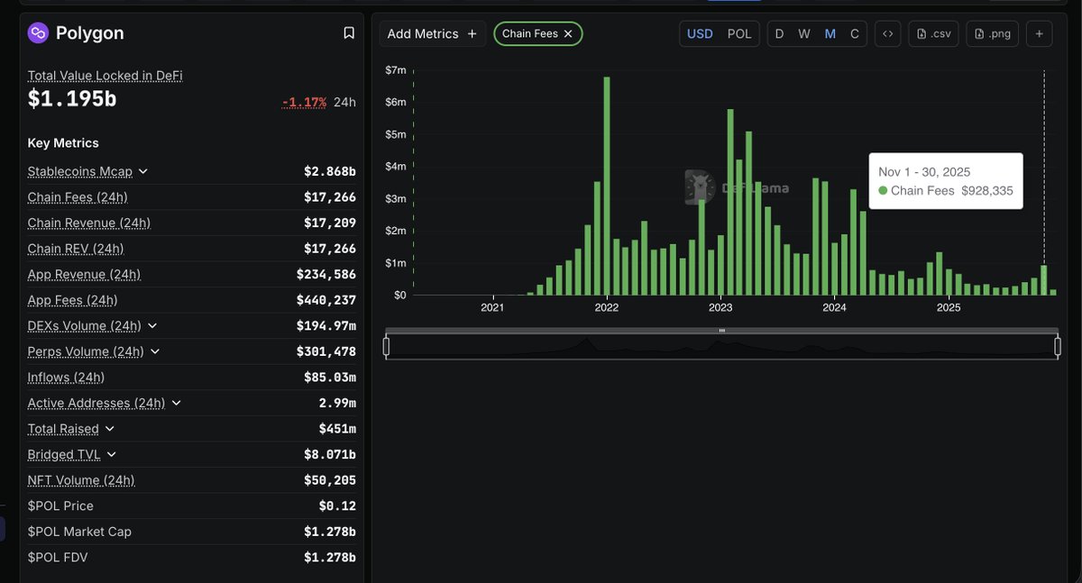Click the plus button beside .png
This screenshot has width=1082, height=583.
1039,33
